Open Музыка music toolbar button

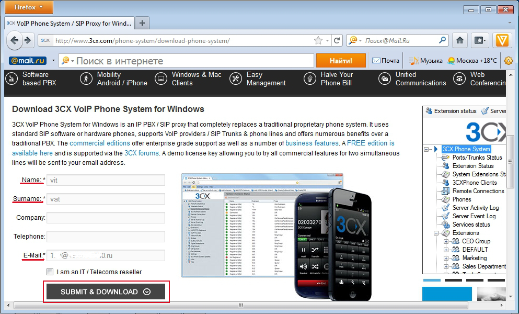[x=426, y=61]
